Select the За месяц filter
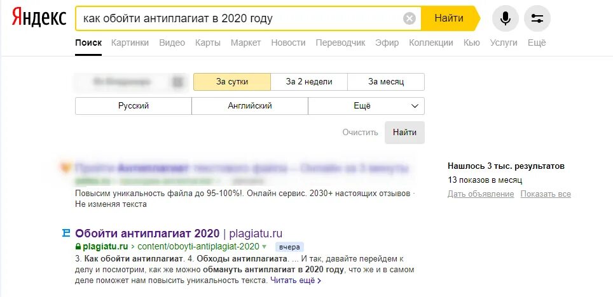613x297 pixels. tap(386, 82)
